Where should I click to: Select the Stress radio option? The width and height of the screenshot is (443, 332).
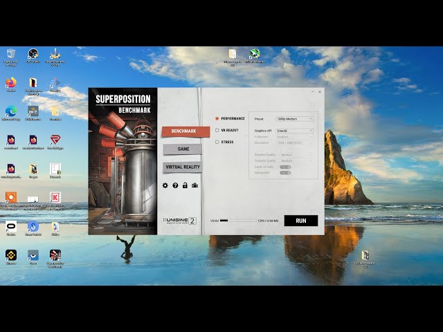click(217, 142)
